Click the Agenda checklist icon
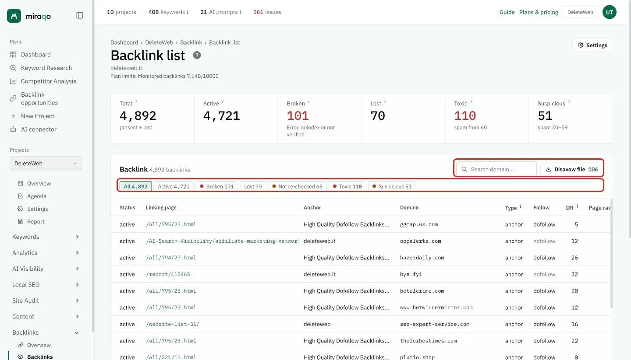The width and height of the screenshot is (631, 360). (20, 196)
